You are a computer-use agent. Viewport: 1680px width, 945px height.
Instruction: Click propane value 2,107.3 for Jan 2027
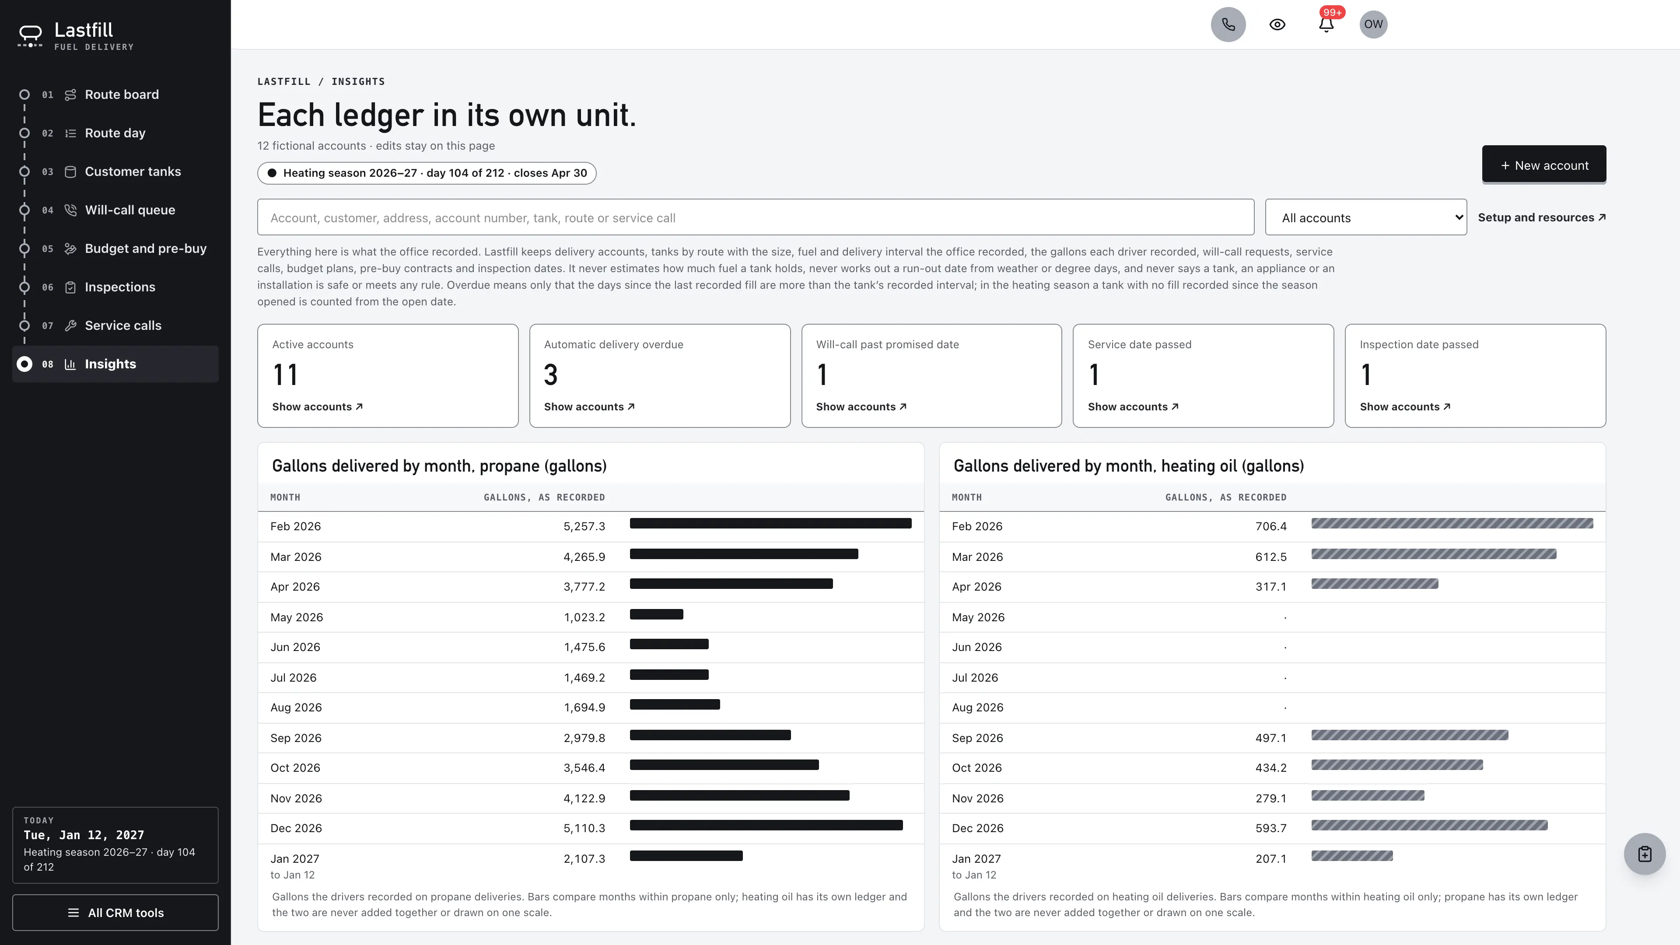pos(584,858)
